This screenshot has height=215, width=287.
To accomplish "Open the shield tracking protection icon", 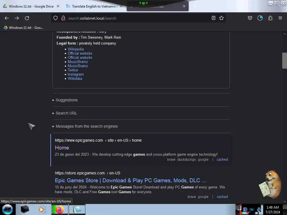I will [x=55, y=18].
